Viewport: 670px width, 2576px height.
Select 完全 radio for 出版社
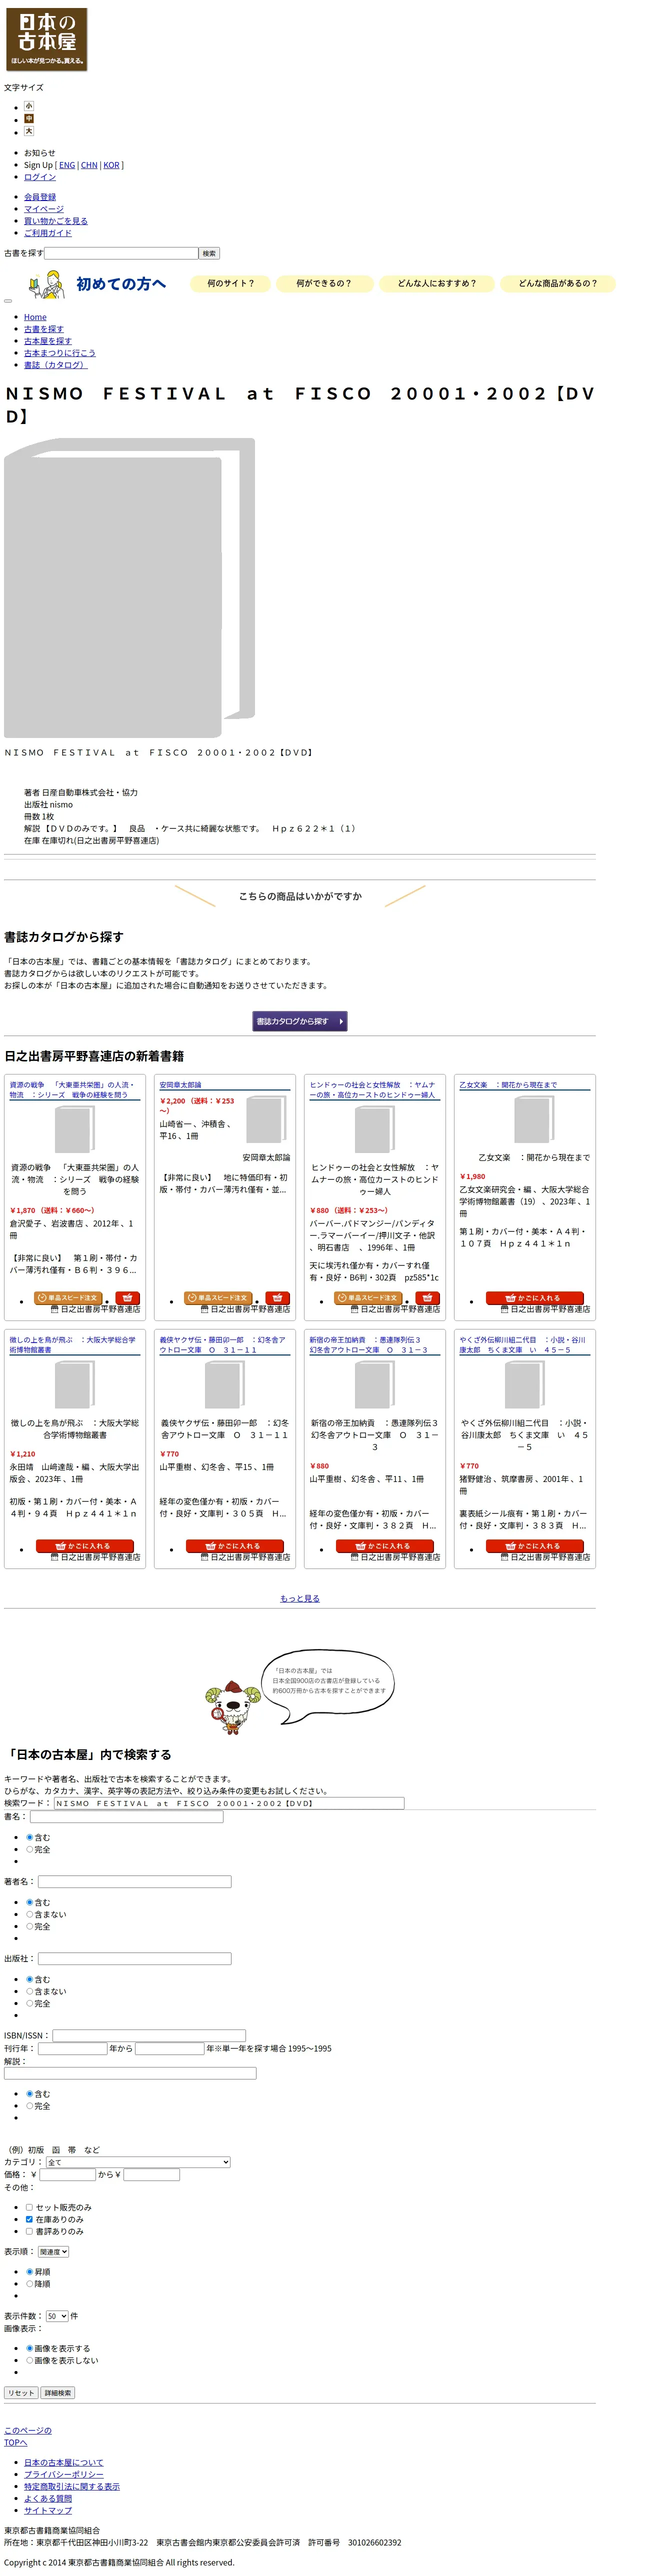click(x=29, y=2004)
